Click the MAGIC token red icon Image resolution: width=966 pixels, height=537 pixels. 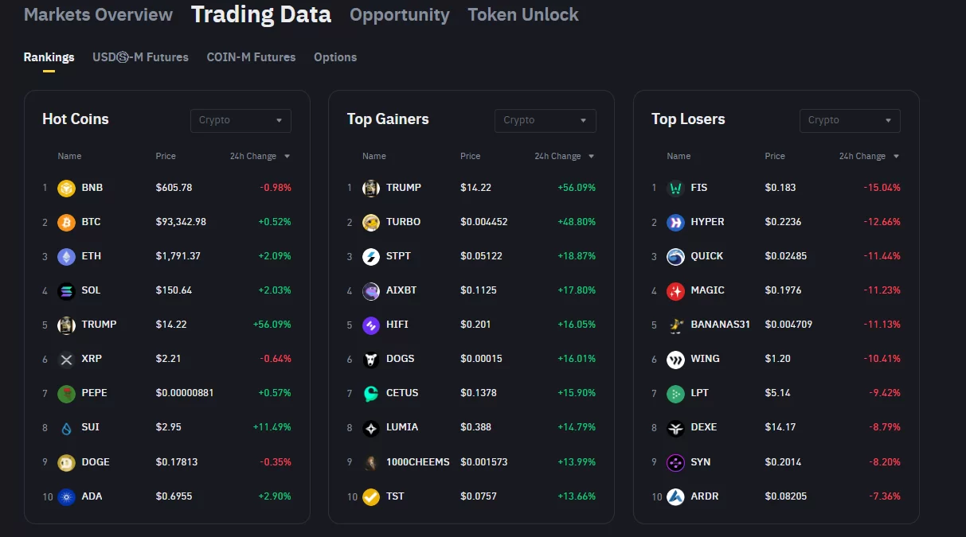[x=675, y=291]
